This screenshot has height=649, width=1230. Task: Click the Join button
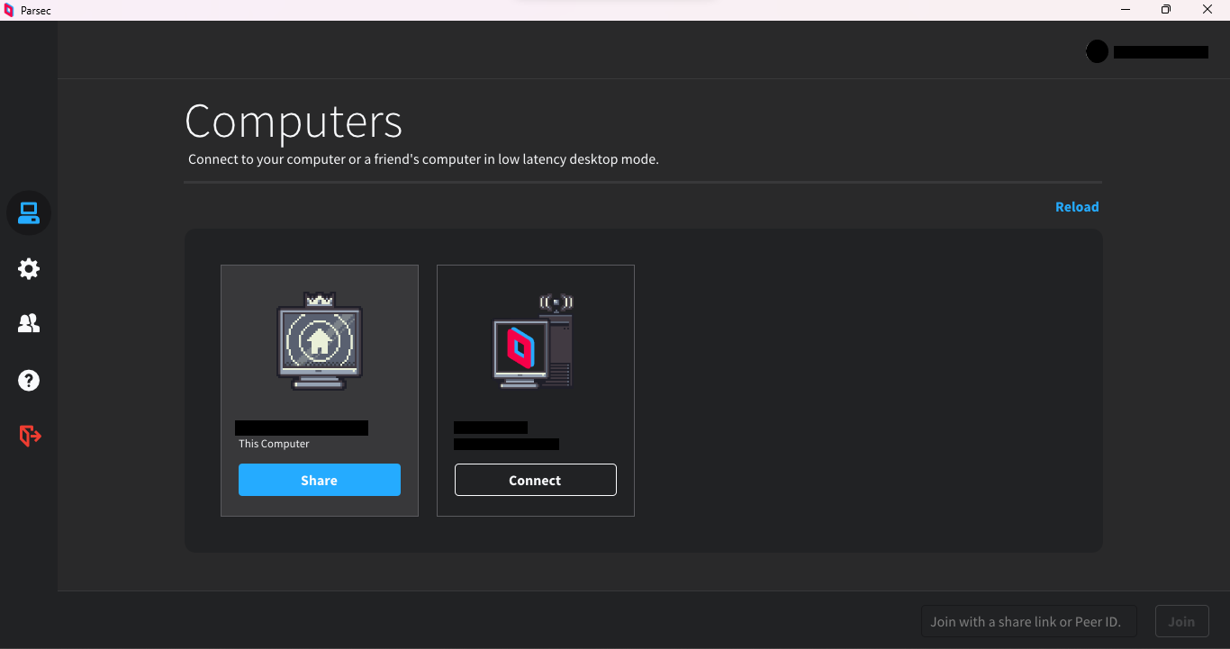pyautogui.click(x=1181, y=621)
